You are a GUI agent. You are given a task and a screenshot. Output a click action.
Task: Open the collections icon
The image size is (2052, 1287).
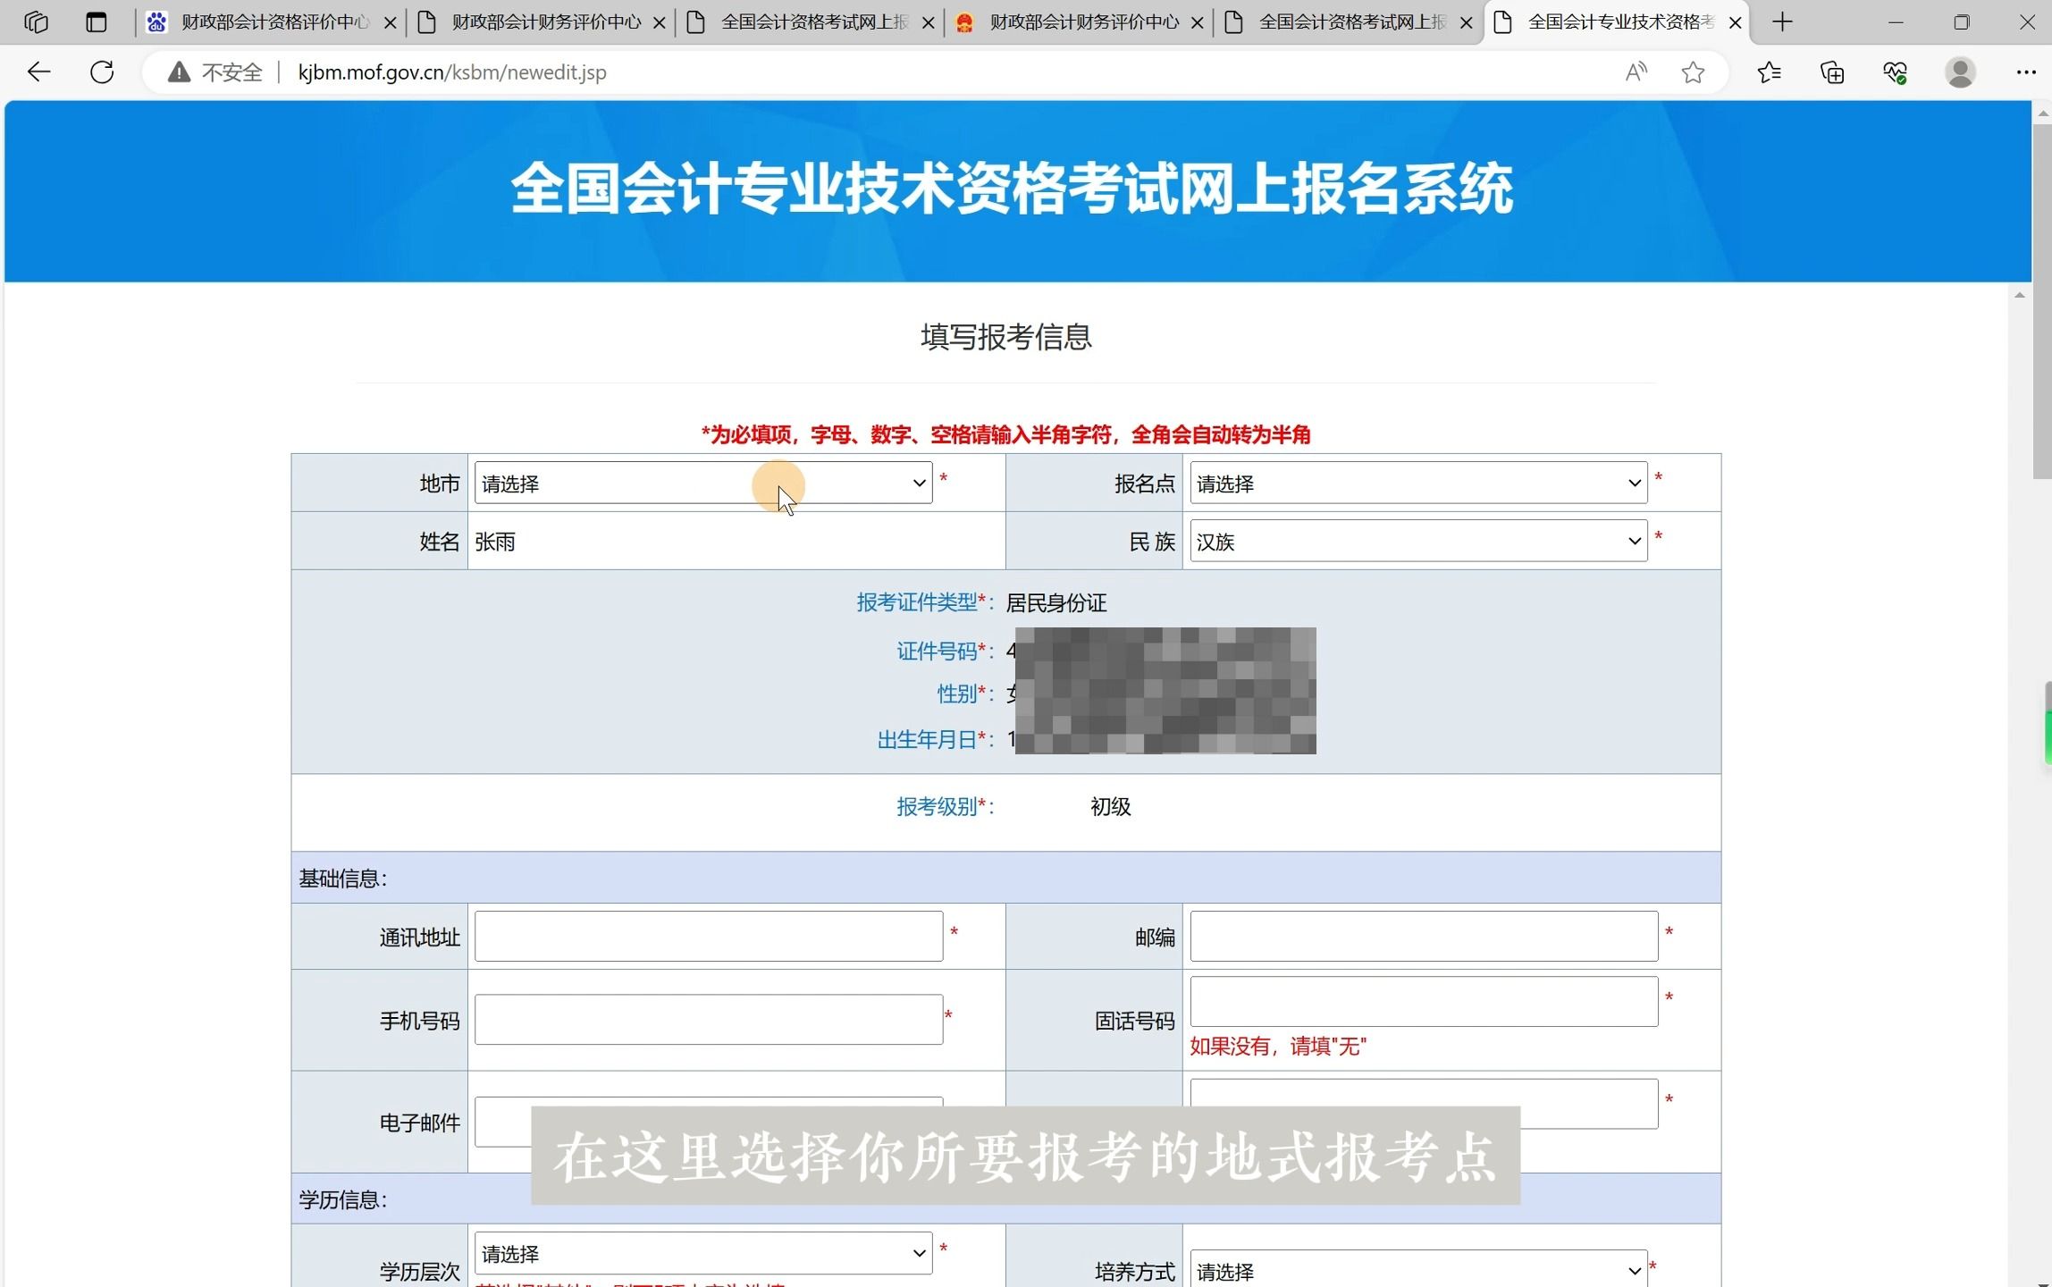coord(1832,72)
